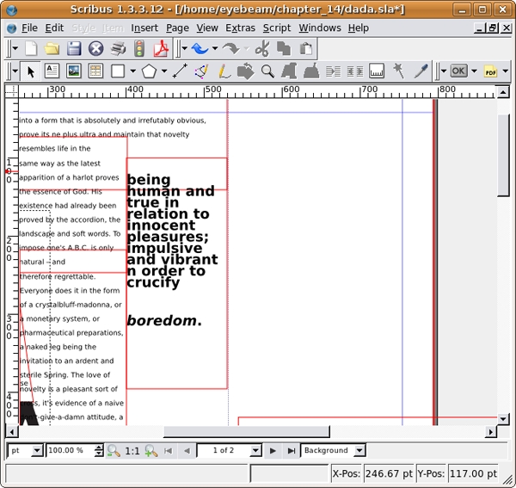Image resolution: width=516 pixels, height=488 pixels.
Task: Open the page selector showing 1 of 2
Action: click(229, 450)
